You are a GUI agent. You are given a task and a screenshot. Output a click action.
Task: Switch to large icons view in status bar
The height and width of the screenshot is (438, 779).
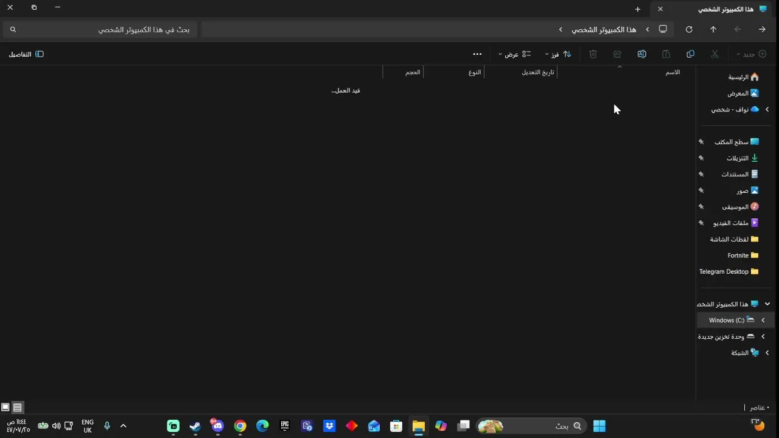pyautogui.click(x=5, y=408)
